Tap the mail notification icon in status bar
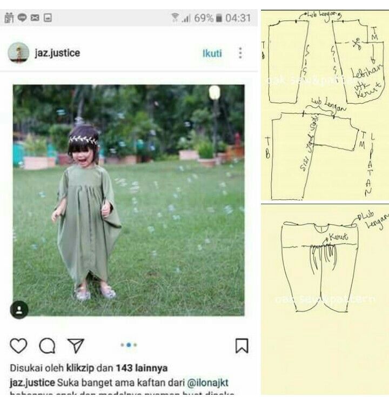389x397 pixels. coord(35,18)
